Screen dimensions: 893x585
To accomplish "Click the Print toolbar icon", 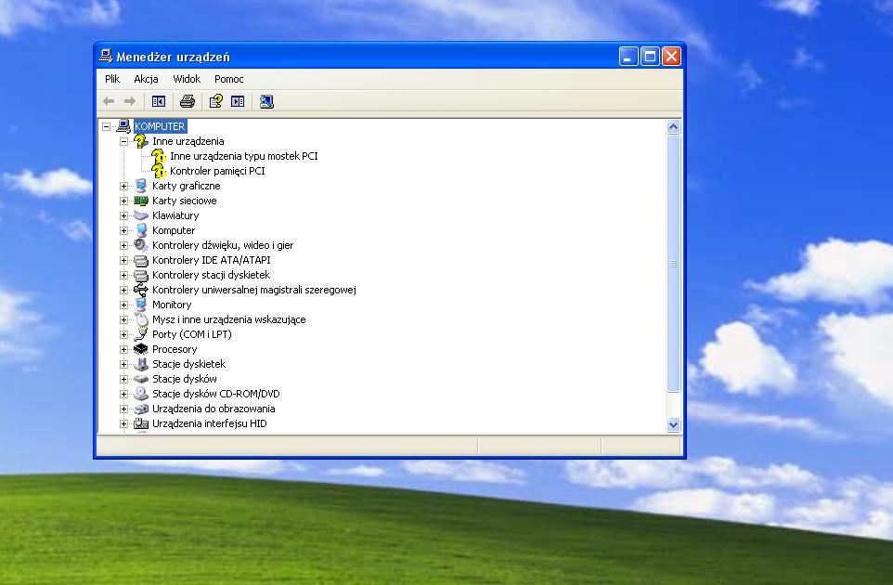I will 188,101.
